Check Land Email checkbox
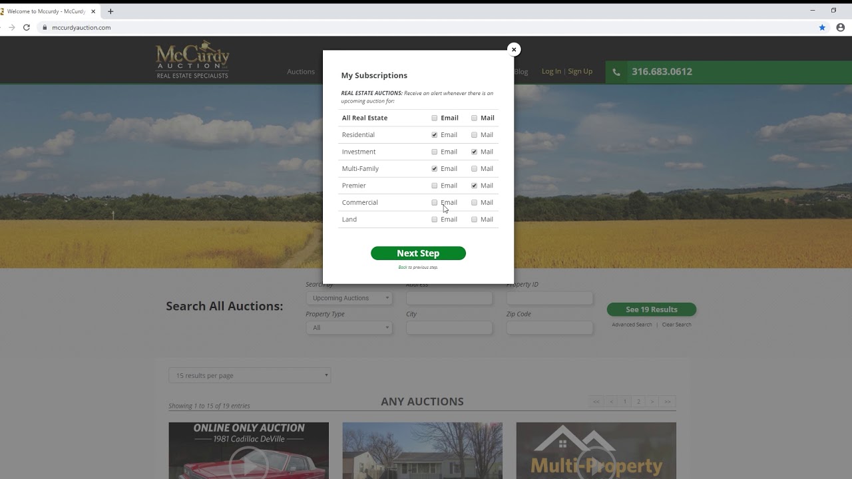852x479 pixels. coord(435,219)
